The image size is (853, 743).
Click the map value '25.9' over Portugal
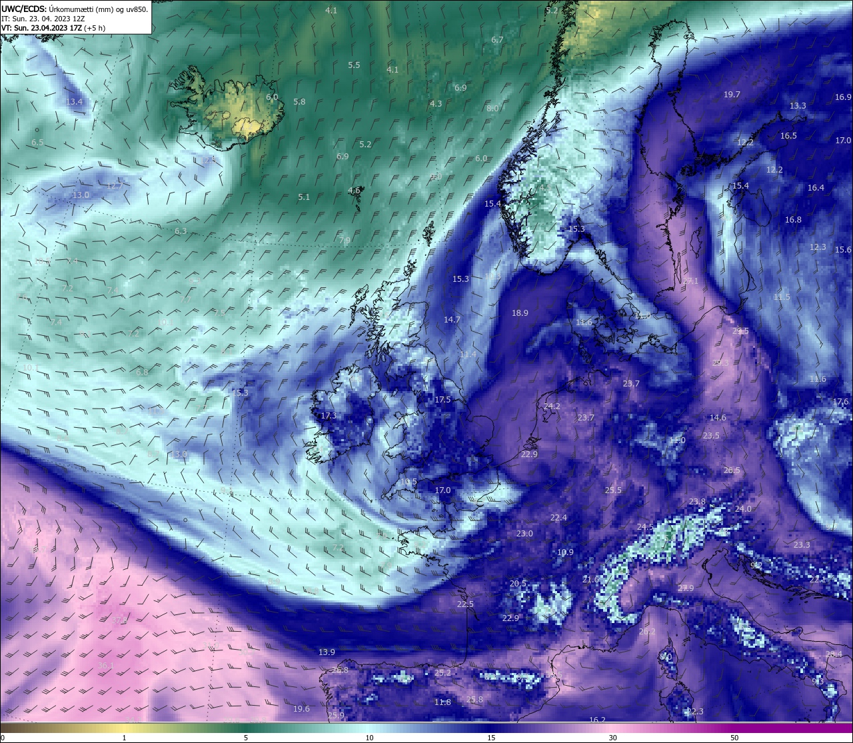(x=336, y=716)
